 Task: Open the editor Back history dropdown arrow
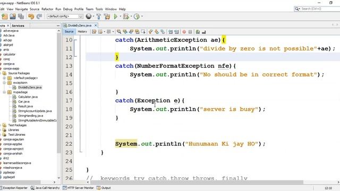coord(104,32)
